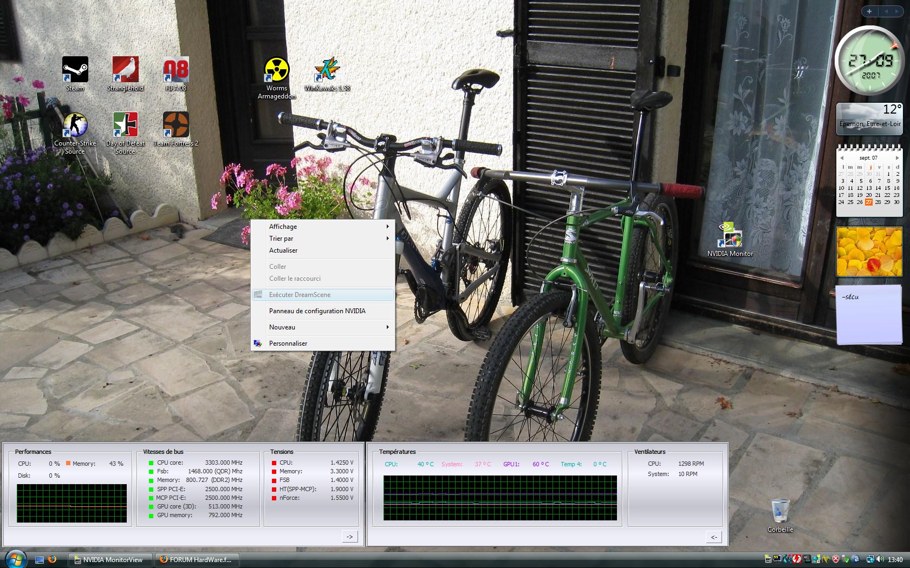Open the NVIDIA Monitor desktop icon

coord(730,235)
